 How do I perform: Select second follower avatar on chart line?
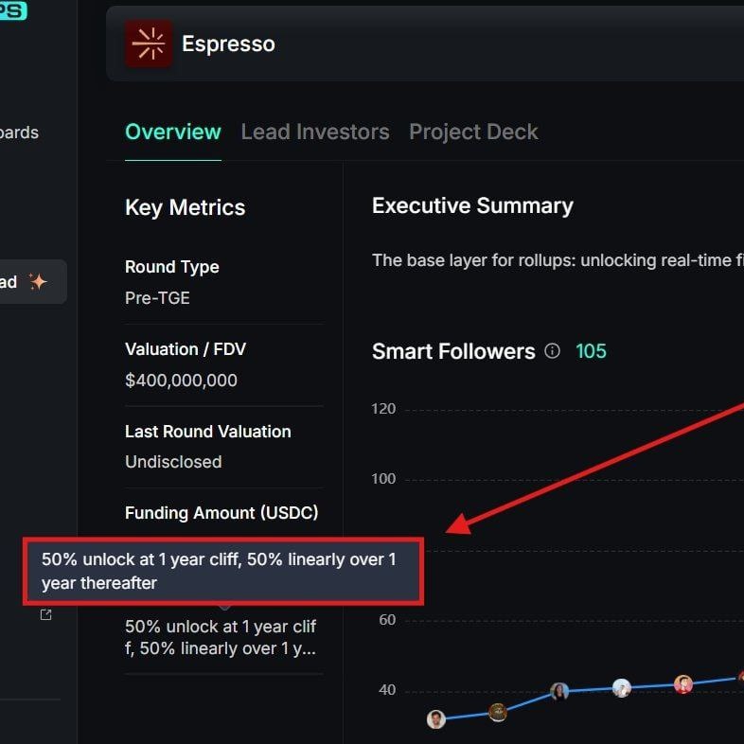click(498, 713)
